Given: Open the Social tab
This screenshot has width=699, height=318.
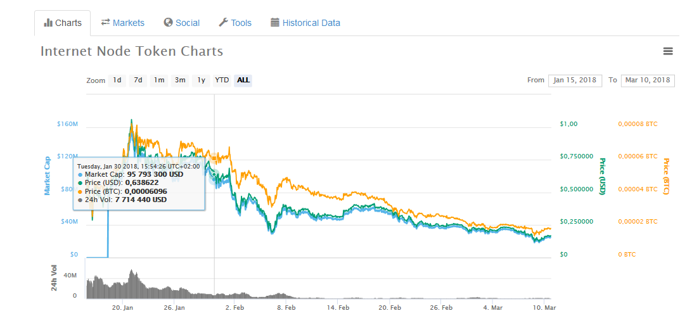Looking at the screenshot, I should coord(181,23).
